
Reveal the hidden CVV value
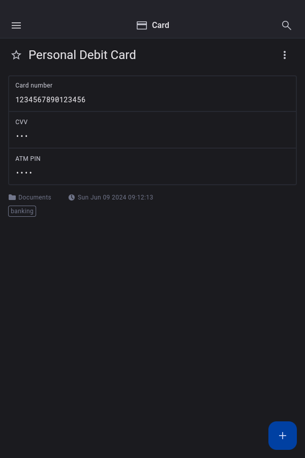22,136
